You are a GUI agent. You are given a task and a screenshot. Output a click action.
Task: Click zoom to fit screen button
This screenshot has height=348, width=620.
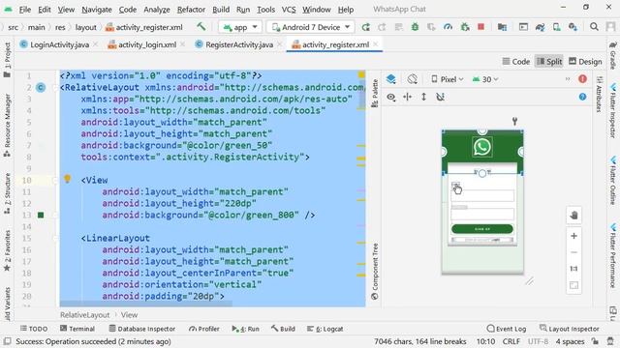[573, 285]
